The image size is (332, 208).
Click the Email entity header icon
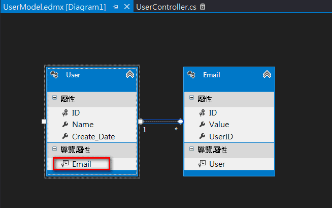191,75
